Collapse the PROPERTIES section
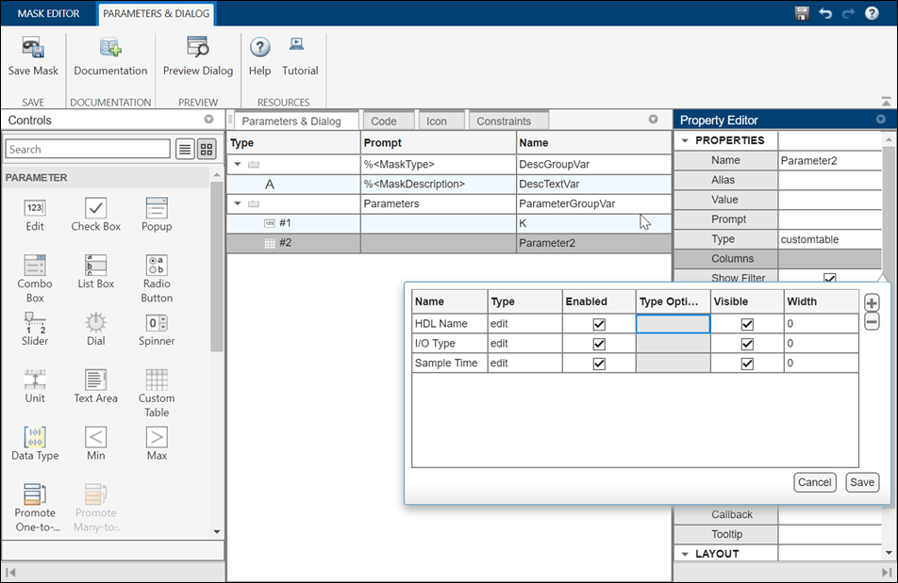 click(685, 140)
